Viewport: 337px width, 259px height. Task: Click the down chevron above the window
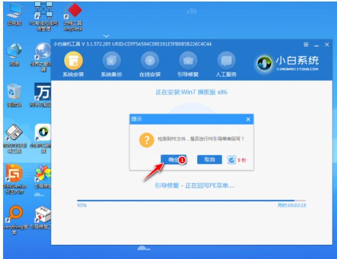click(106, 36)
